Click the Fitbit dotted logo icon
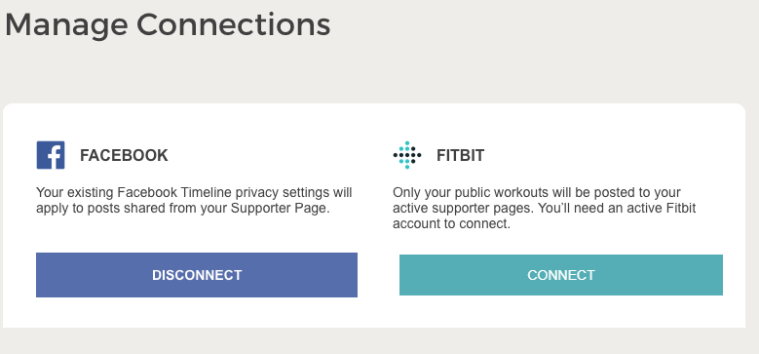The width and height of the screenshot is (759, 354). click(407, 155)
